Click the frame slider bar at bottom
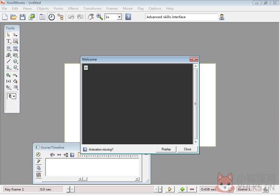 coord(114,189)
